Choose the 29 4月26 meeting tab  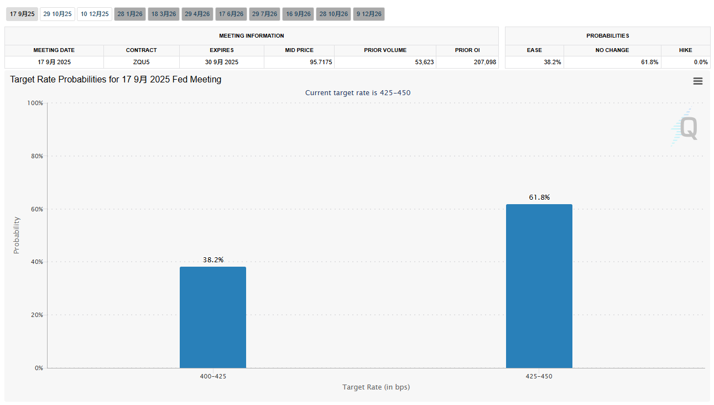[x=197, y=14]
